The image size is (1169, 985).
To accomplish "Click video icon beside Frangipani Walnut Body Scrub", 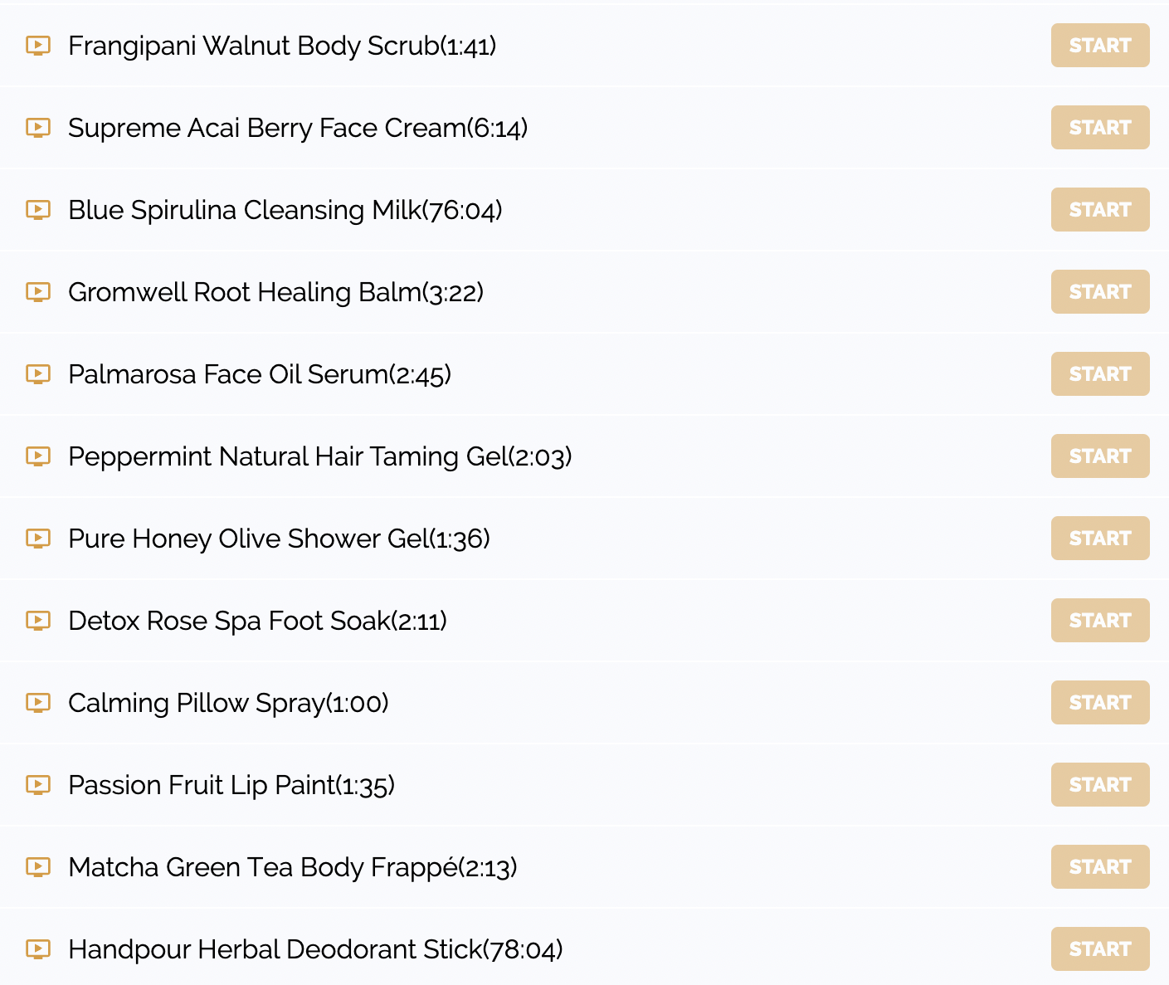I will (38, 46).
